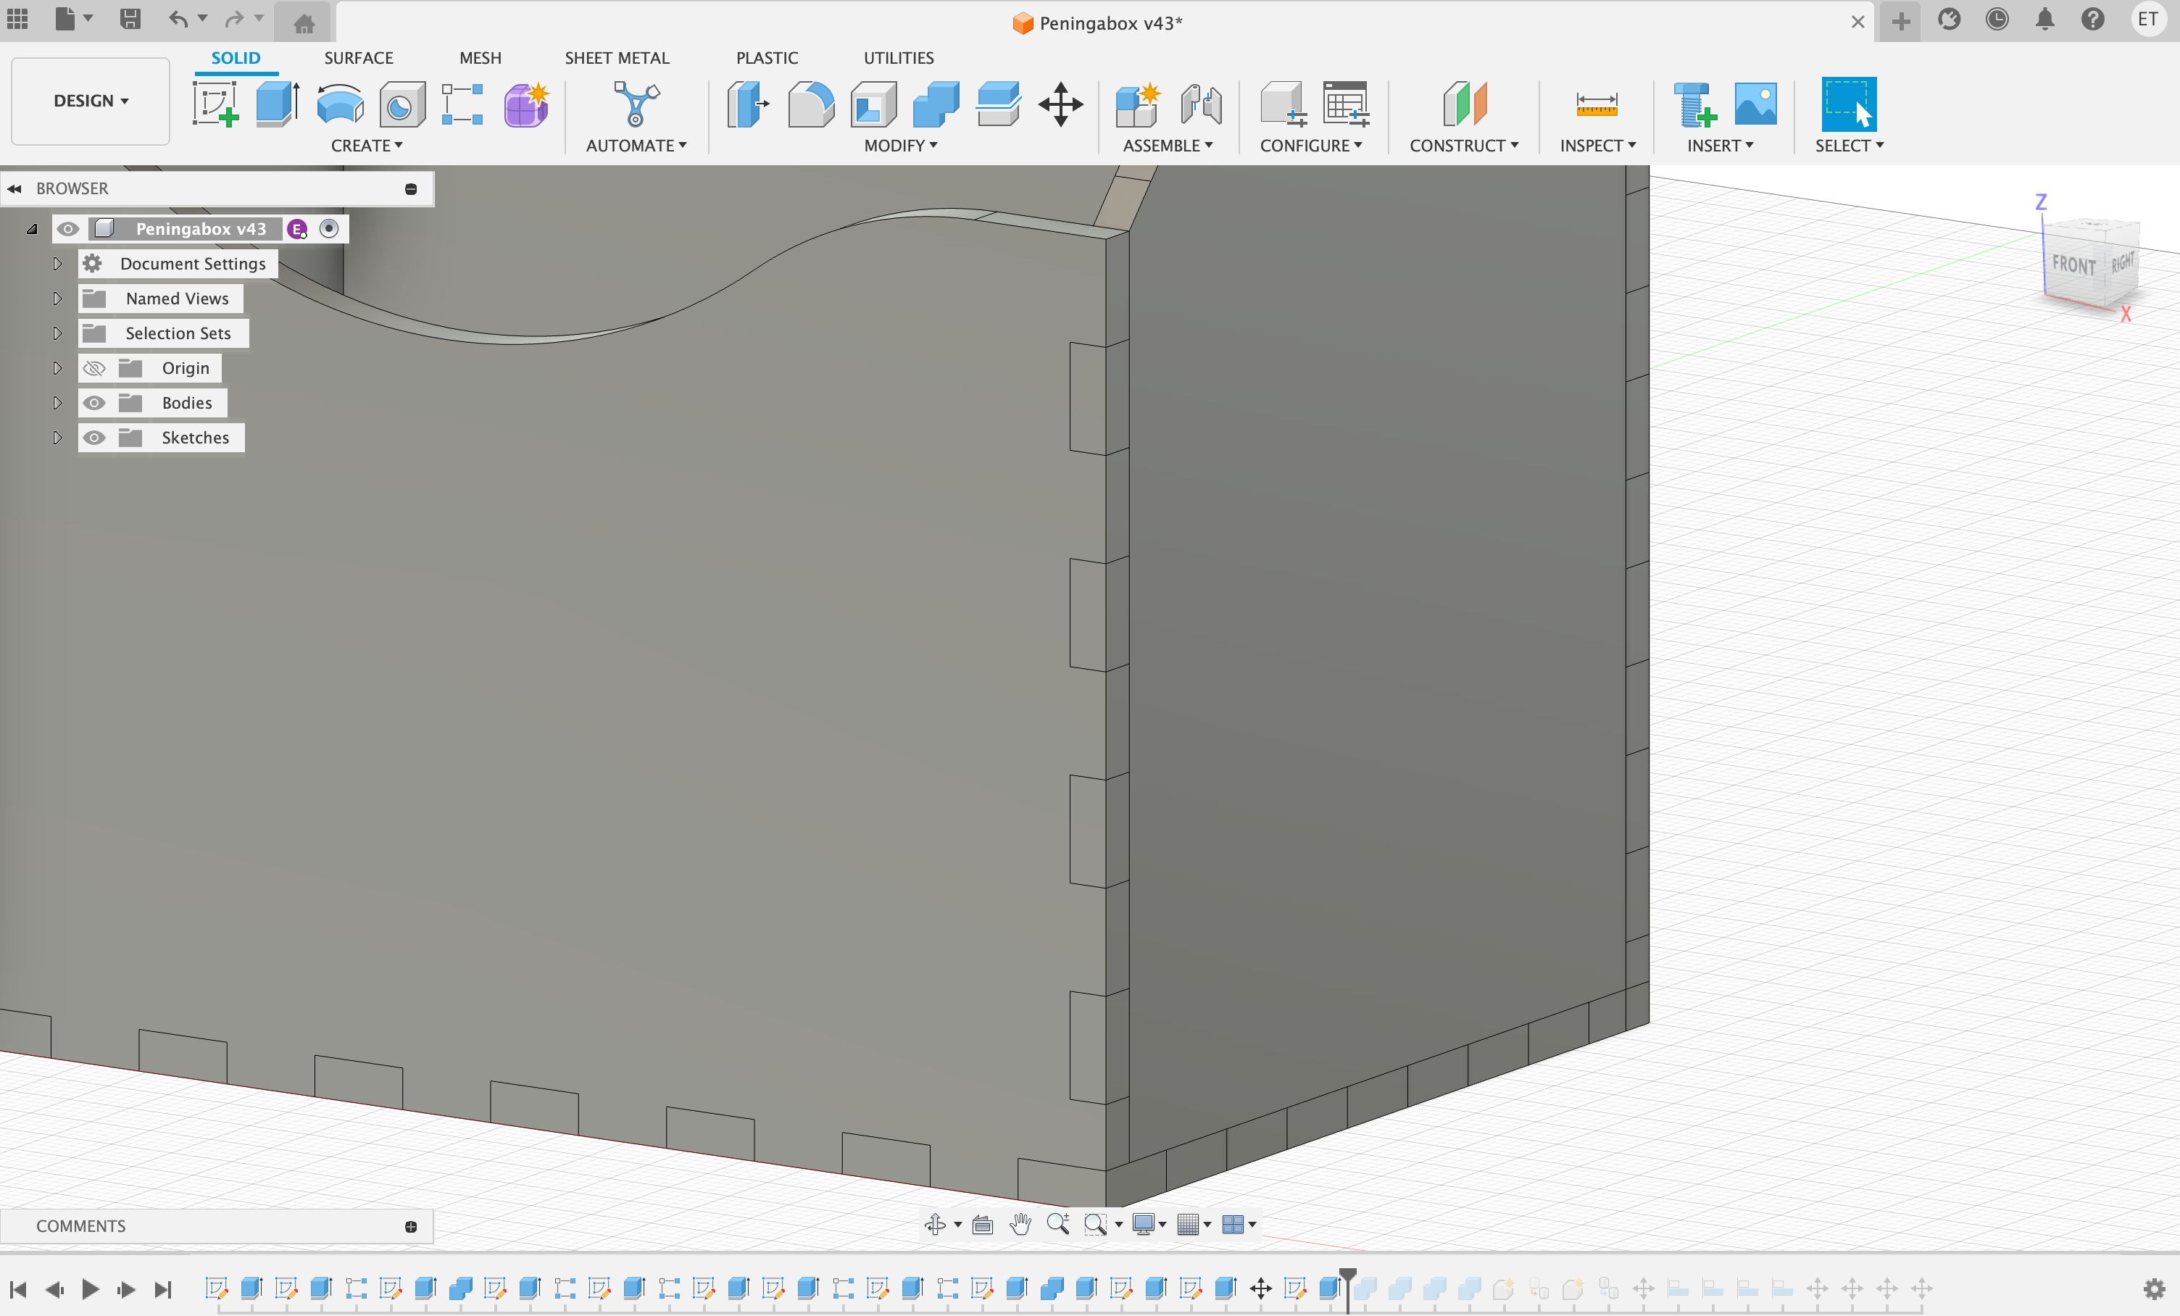Click the Offset Plane construct icon
Screen dimensions: 2180x1316
click(1464, 104)
